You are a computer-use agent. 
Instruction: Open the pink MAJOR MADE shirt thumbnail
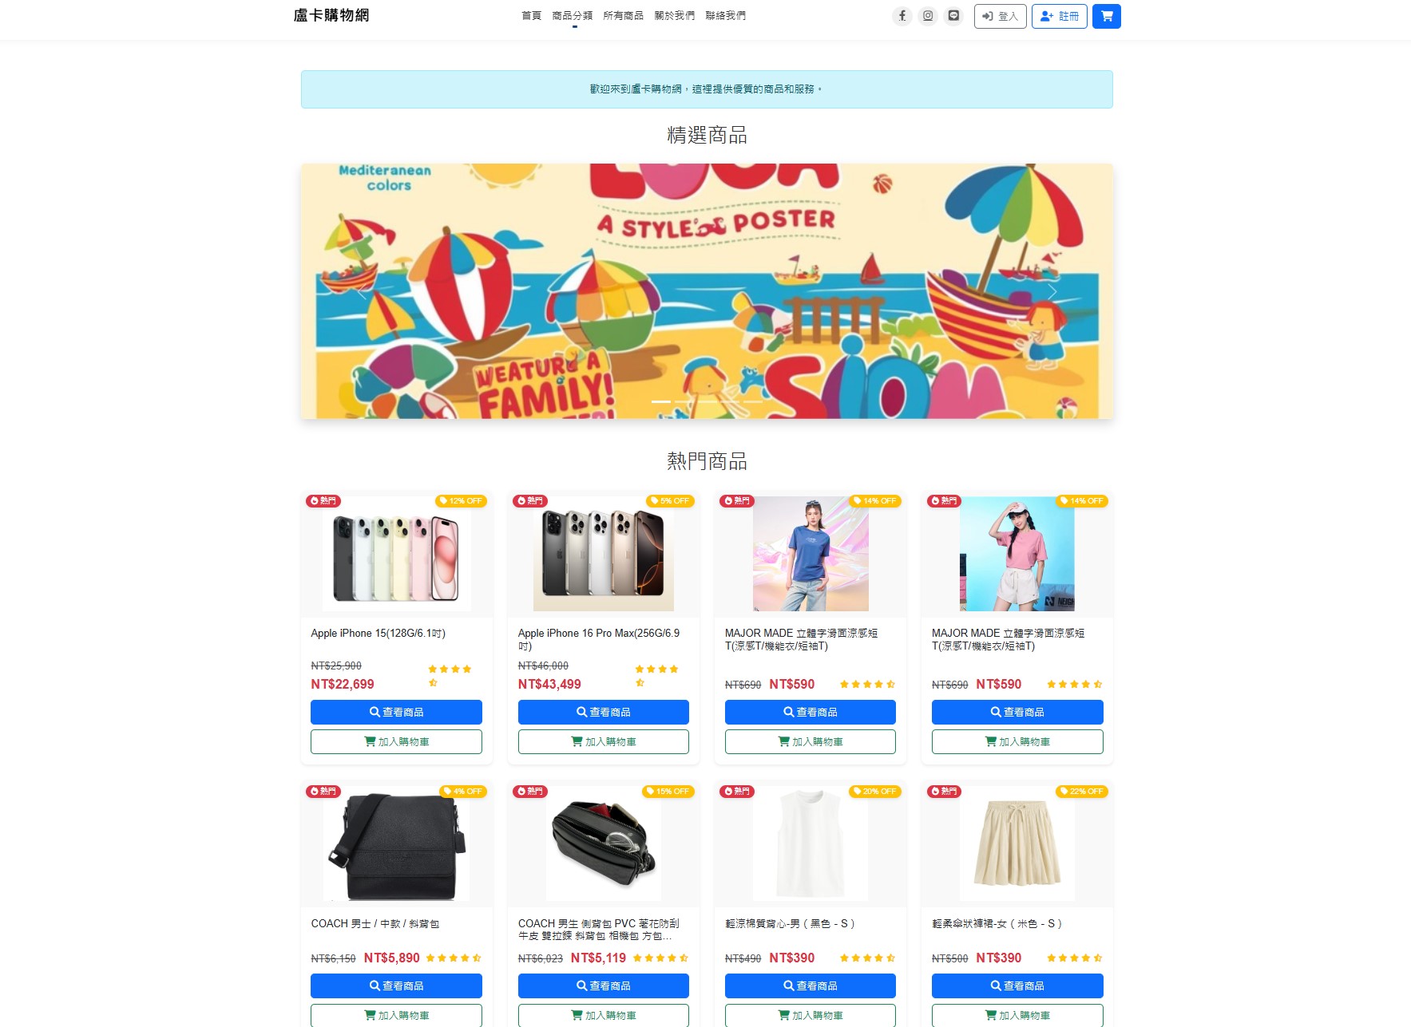[1017, 554]
